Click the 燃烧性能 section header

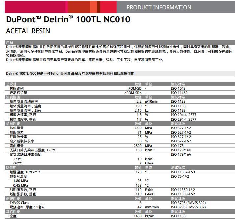point(13,199)
